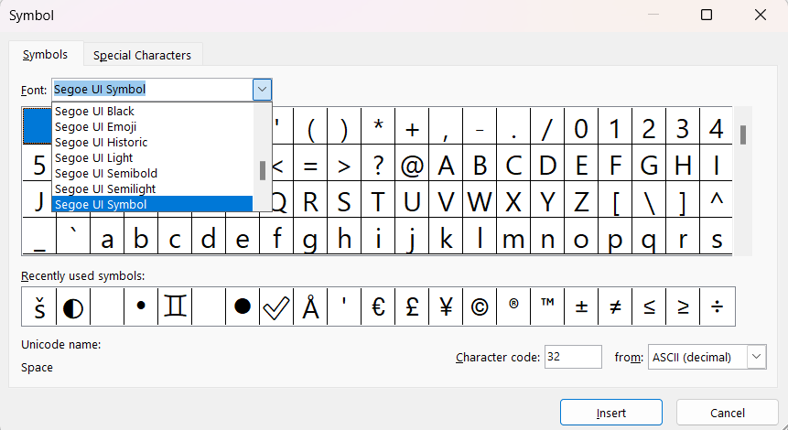788x430 pixels.
Task: Select the left bracket [ in the grid
Action: 615,199
